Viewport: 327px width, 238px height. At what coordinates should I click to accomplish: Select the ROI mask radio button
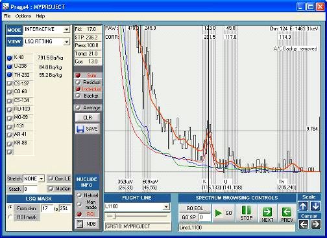pos(10,217)
